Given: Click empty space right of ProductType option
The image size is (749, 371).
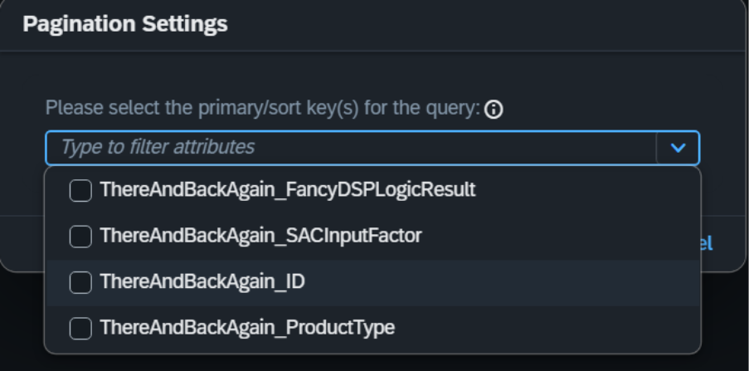Looking at the screenshot, I should point(545,328).
